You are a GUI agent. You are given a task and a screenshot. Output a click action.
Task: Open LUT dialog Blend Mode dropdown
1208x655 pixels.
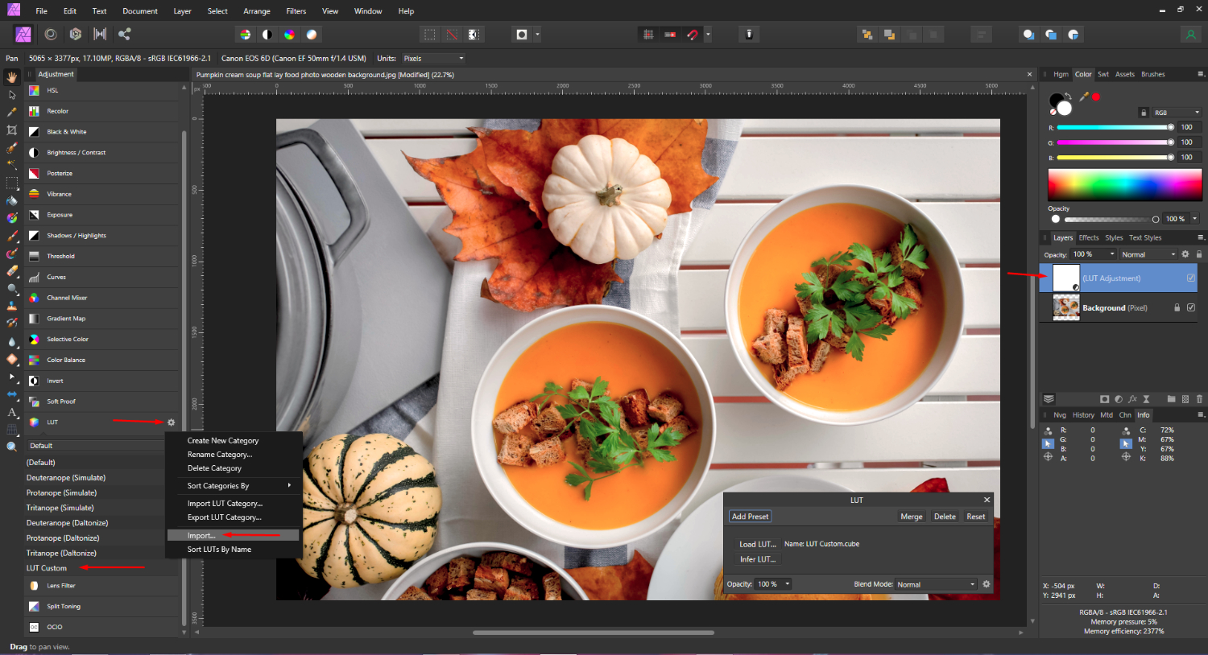click(x=937, y=584)
